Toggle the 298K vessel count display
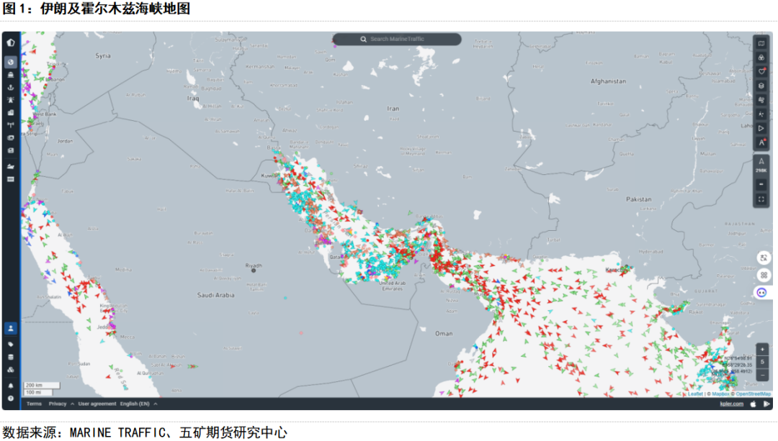Screen dimensions: 778x441 (761, 165)
